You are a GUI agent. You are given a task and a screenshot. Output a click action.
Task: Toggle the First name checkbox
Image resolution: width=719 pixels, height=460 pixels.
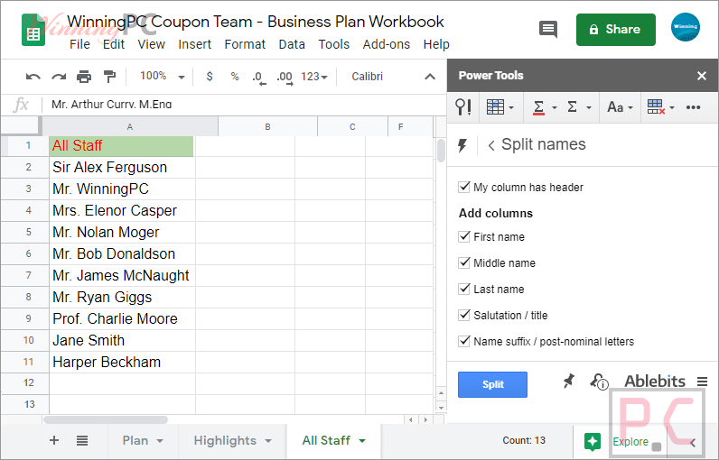pyautogui.click(x=464, y=236)
